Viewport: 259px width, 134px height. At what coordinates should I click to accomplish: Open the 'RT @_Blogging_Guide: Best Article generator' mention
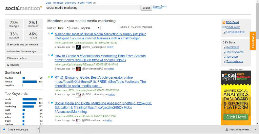pyautogui.click(x=100, y=82)
